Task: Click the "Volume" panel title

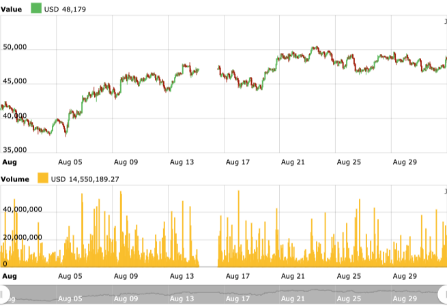Action: [14, 179]
